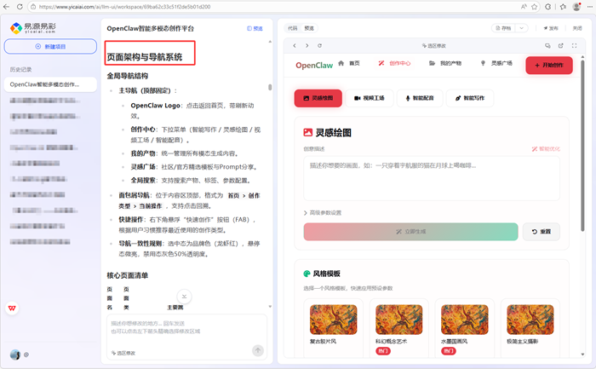Click the user avatar at bottom left
Image resolution: width=596 pixels, height=369 pixels.
[14, 355]
